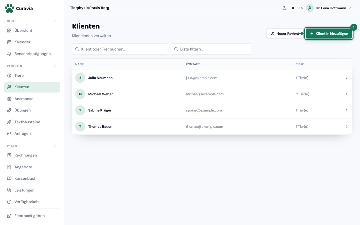Collapse the PATIENTEN sidebar section

point(55,66)
